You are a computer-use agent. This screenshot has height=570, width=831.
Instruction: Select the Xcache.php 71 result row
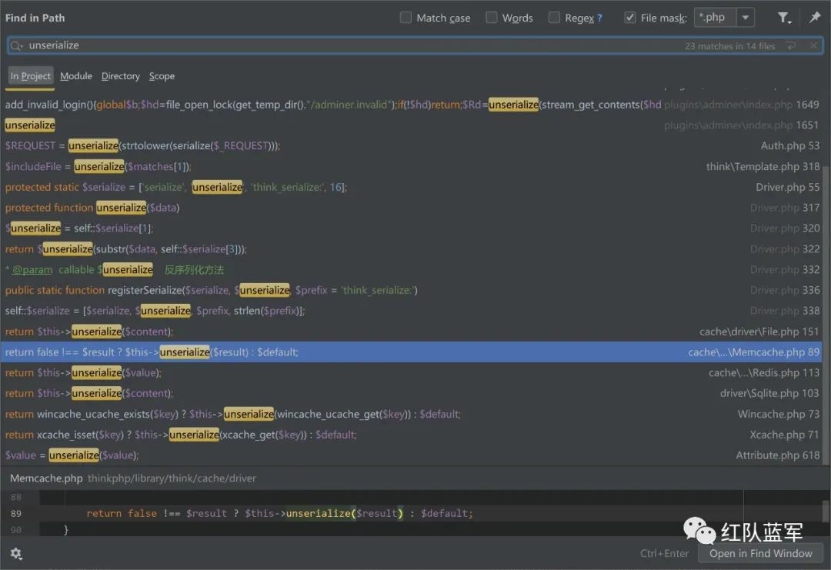pyautogui.click(x=411, y=435)
